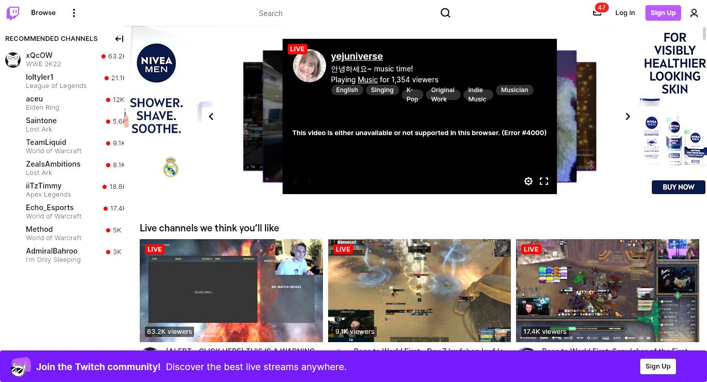Open the inbox icon showing 47 notifications

(x=597, y=13)
